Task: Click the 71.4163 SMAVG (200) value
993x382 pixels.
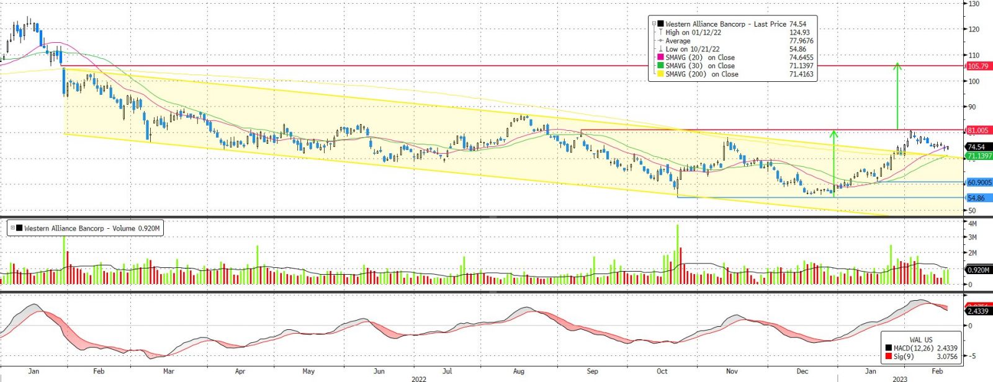Action: pyautogui.click(x=801, y=74)
